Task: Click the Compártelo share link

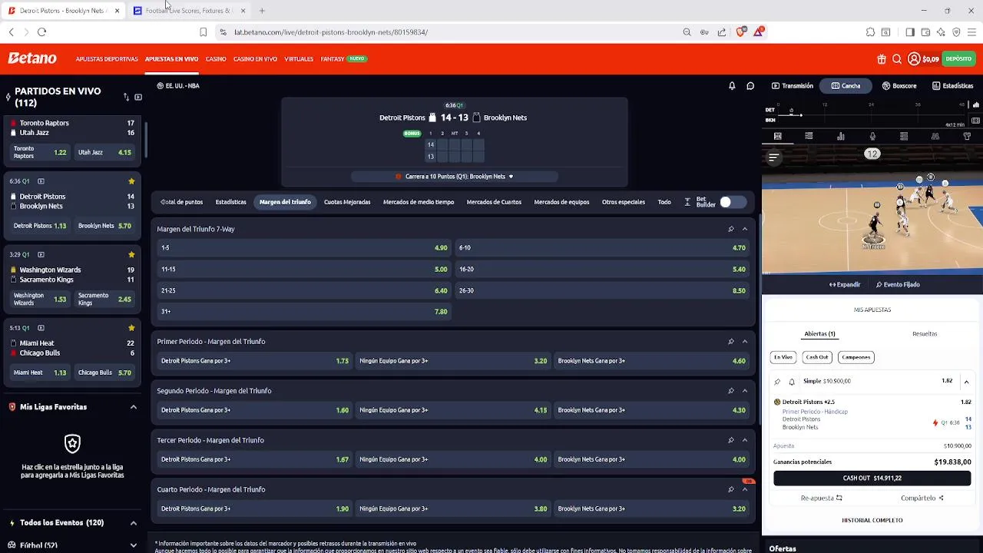Action: tap(922, 498)
